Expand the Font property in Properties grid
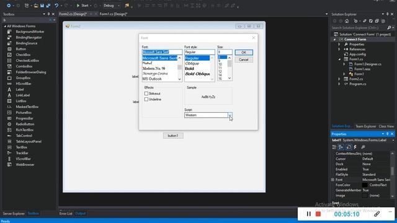Viewport: 397px width, 223px height. [332, 180]
